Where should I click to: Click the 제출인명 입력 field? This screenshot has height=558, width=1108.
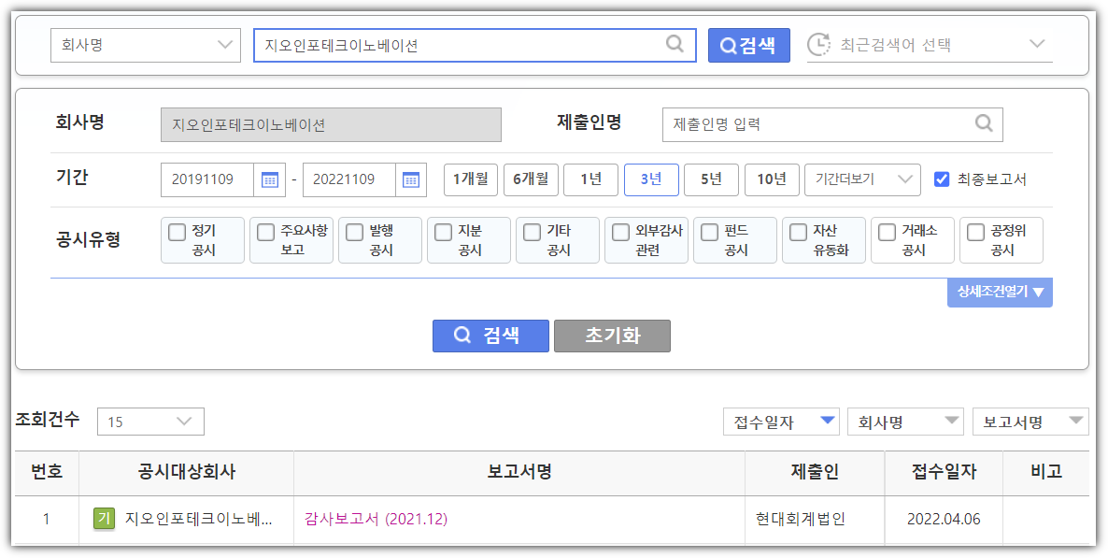[x=832, y=124]
